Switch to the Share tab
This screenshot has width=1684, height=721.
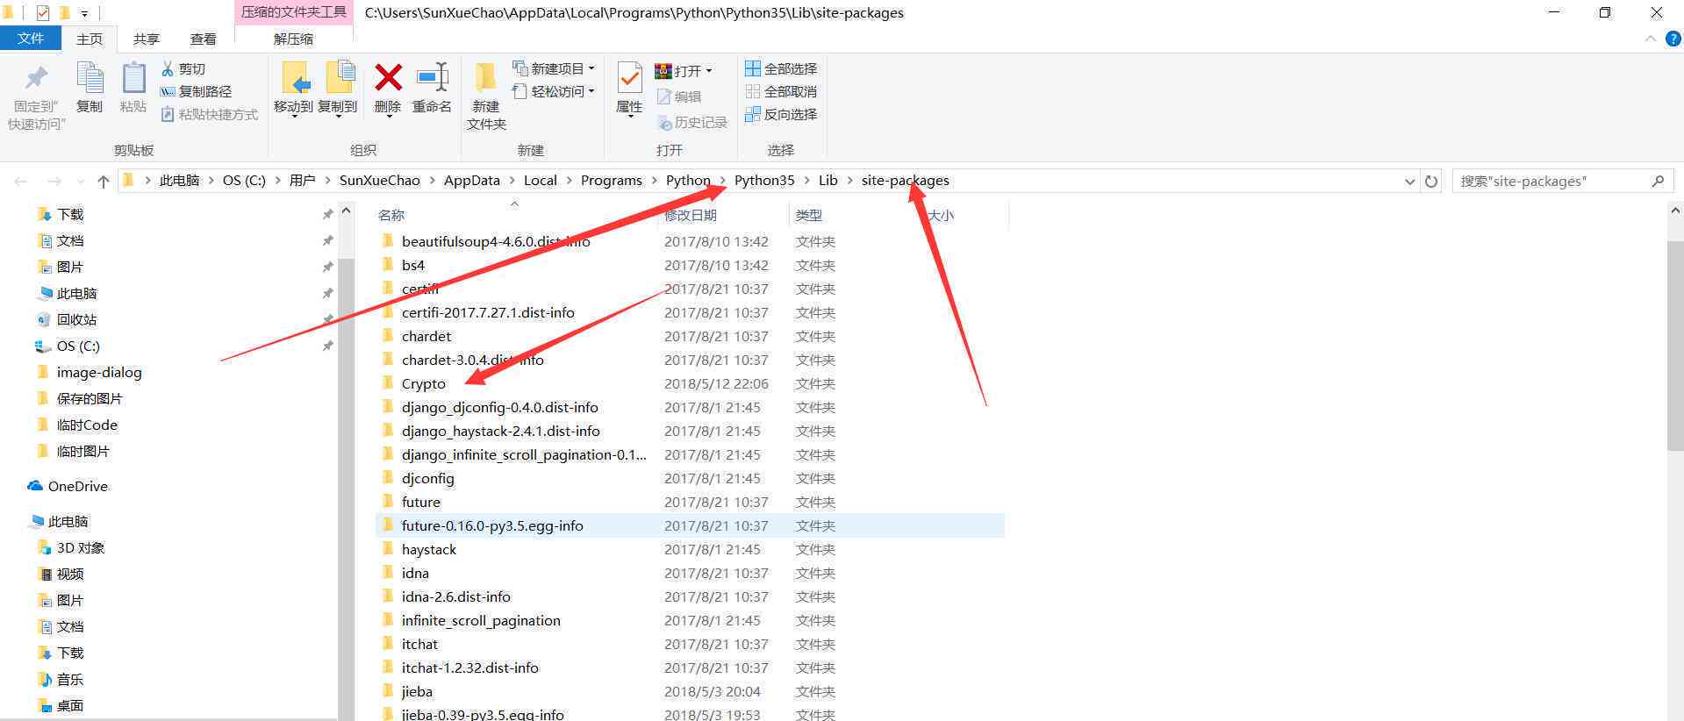[147, 39]
